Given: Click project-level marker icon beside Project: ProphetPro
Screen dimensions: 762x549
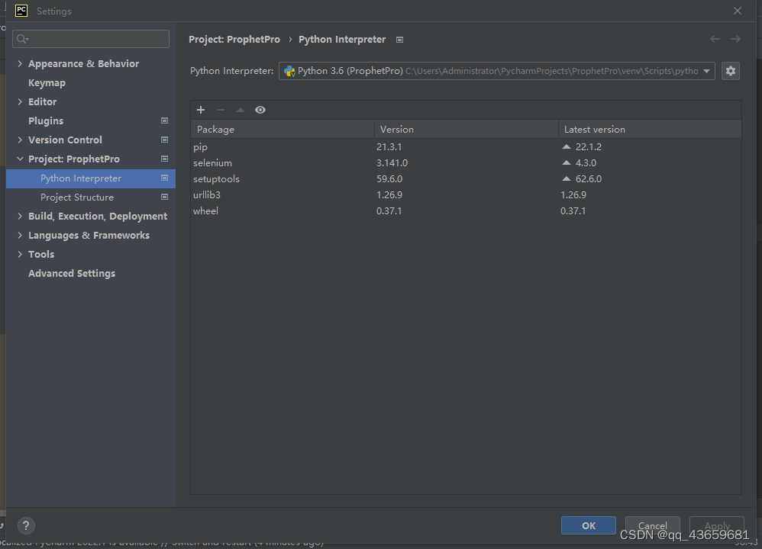Looking at the screenshot, I should (x=164, y=159).
